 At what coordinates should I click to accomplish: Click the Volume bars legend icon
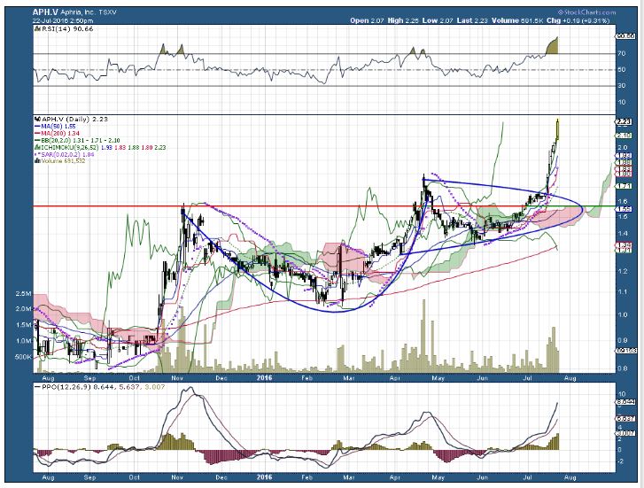[x=35, y=160]
